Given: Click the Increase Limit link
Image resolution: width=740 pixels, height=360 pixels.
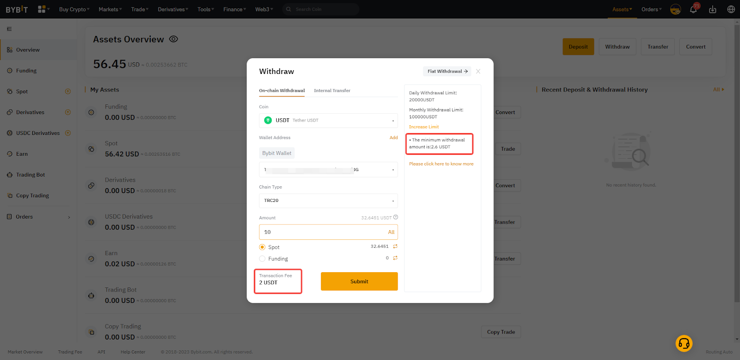Looking at the screenshot, I should [x=424, y=127].
